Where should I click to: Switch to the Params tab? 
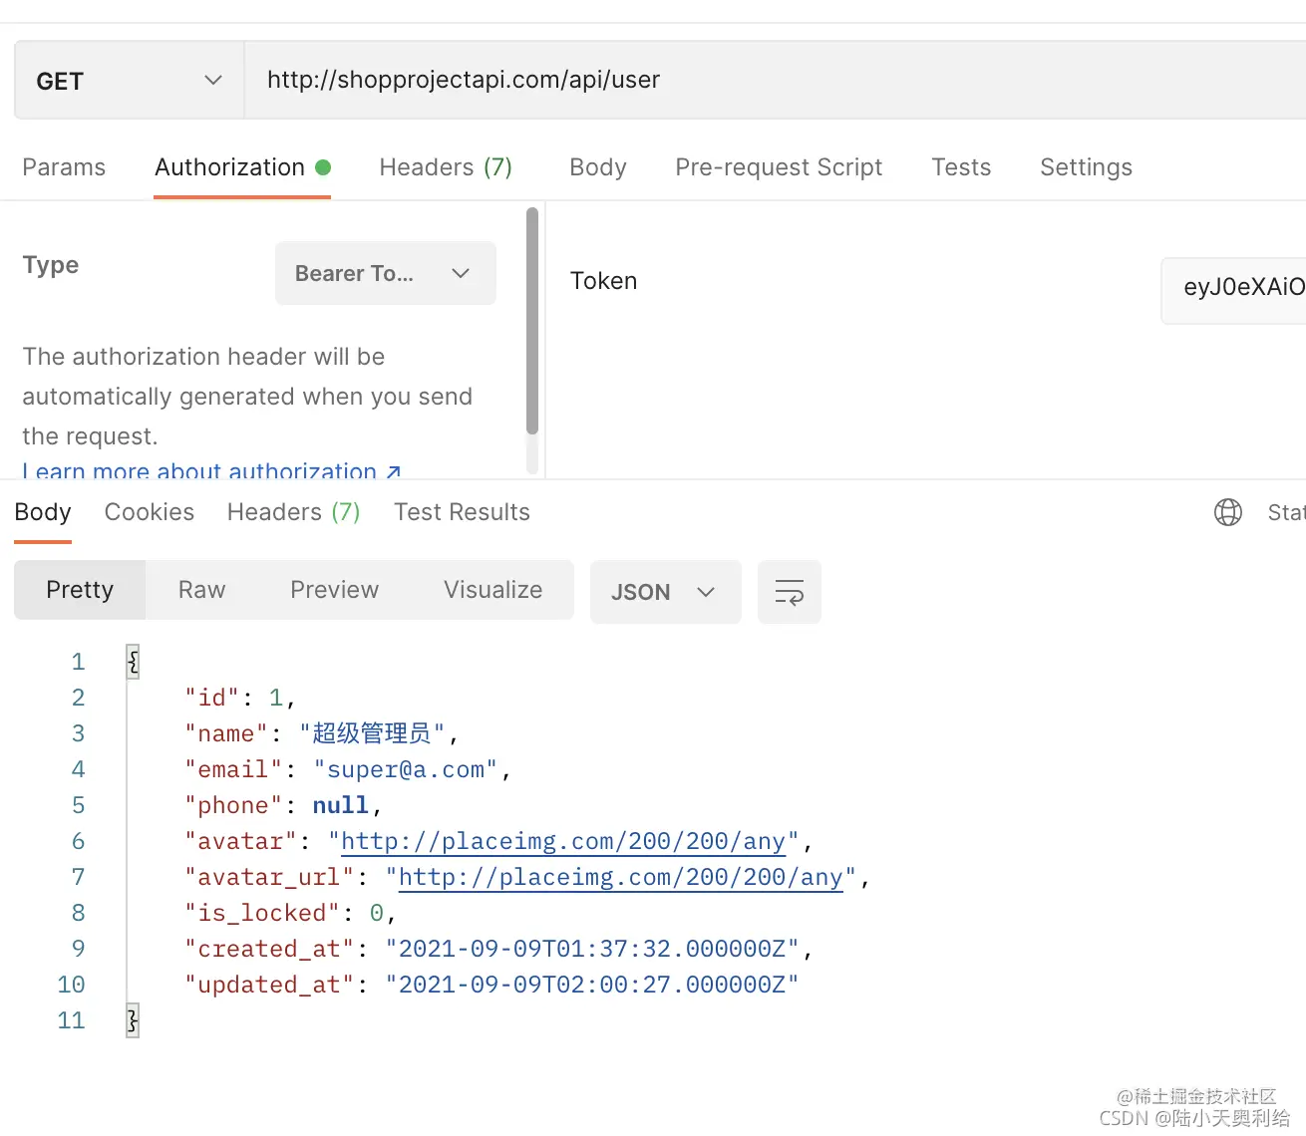(x=64, y=167)
